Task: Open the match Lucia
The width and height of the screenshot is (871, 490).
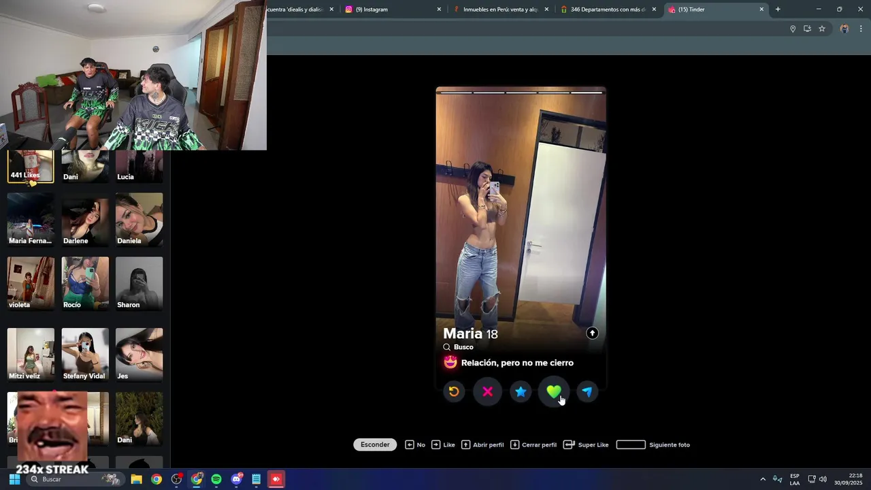Action: click(x=139, y=167)
